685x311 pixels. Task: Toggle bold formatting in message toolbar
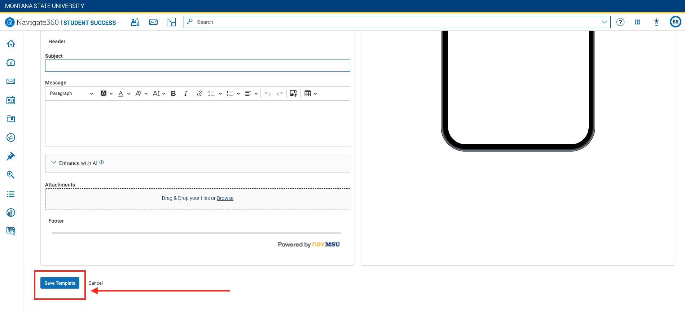174,93
